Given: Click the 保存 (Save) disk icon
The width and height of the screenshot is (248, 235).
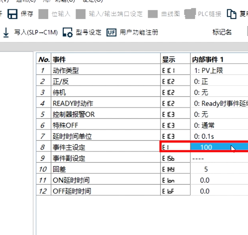Looking at the screenshot, I should click(x=12, y=14).
